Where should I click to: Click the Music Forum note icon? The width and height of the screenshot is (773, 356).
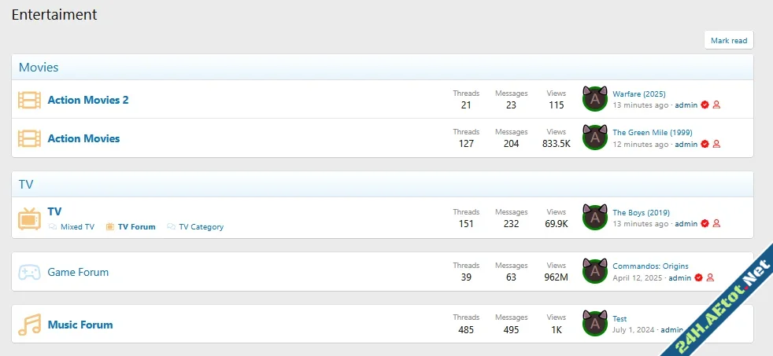click(29, 325)
